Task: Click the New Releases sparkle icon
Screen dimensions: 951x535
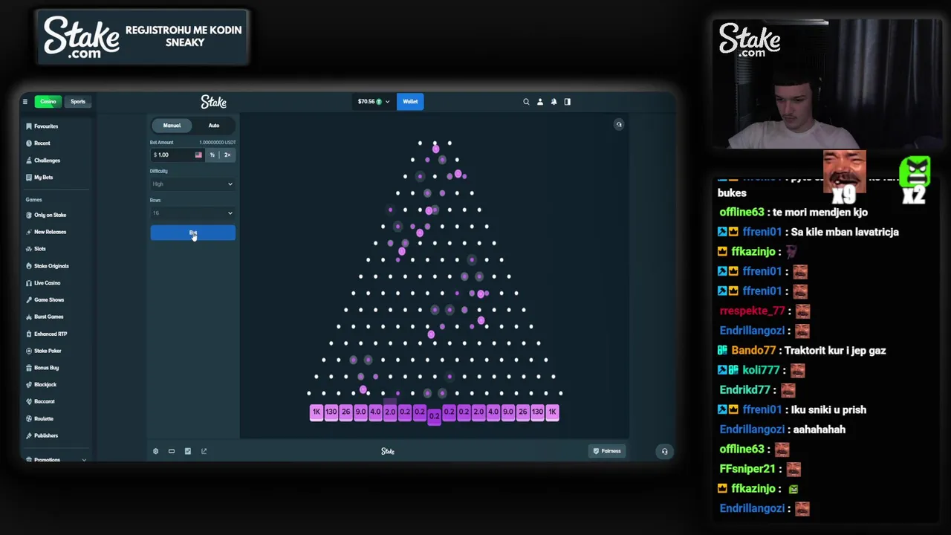Action: click(x=29, y=232)
